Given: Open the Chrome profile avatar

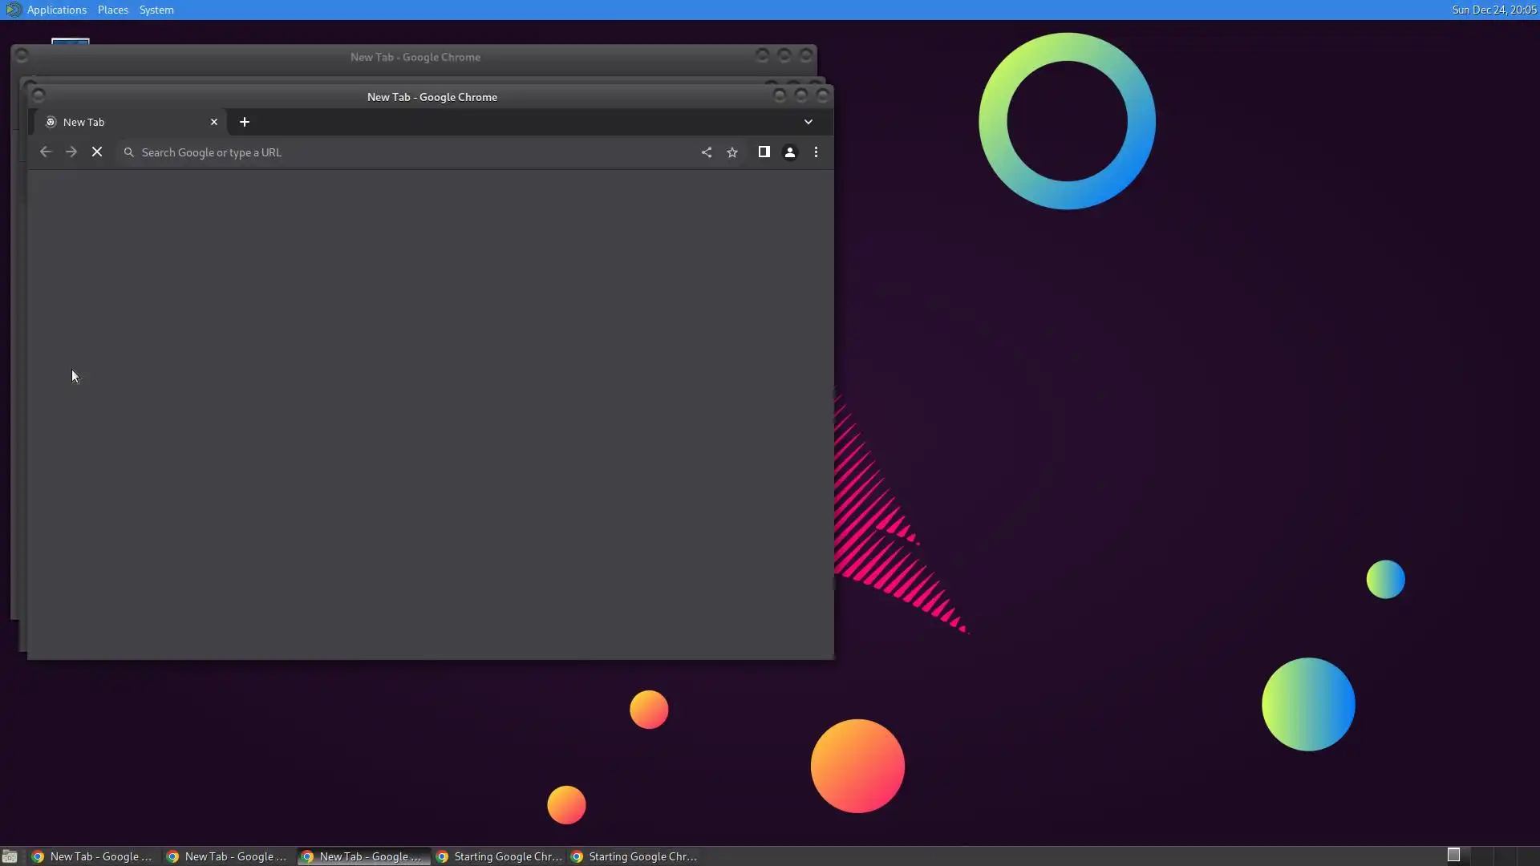Looking at the screenshot, I should (790, 152).
